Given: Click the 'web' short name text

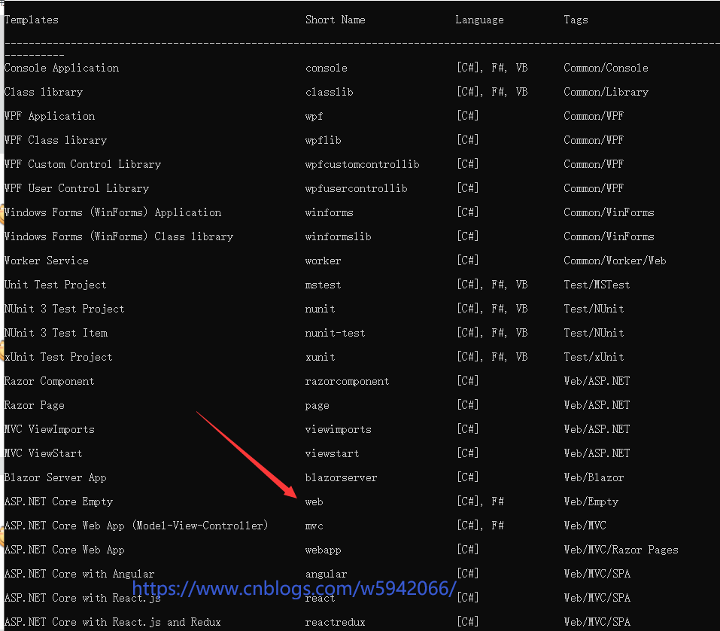Looking at the screenshot, I should 314,501.
